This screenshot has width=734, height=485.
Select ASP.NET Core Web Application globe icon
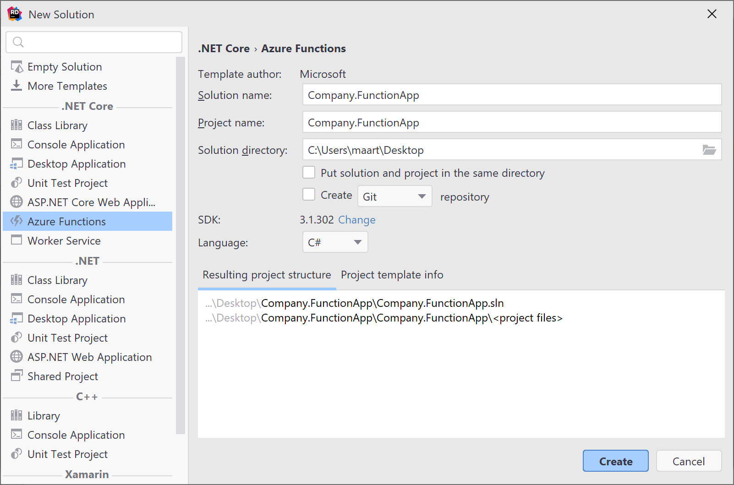16,202
